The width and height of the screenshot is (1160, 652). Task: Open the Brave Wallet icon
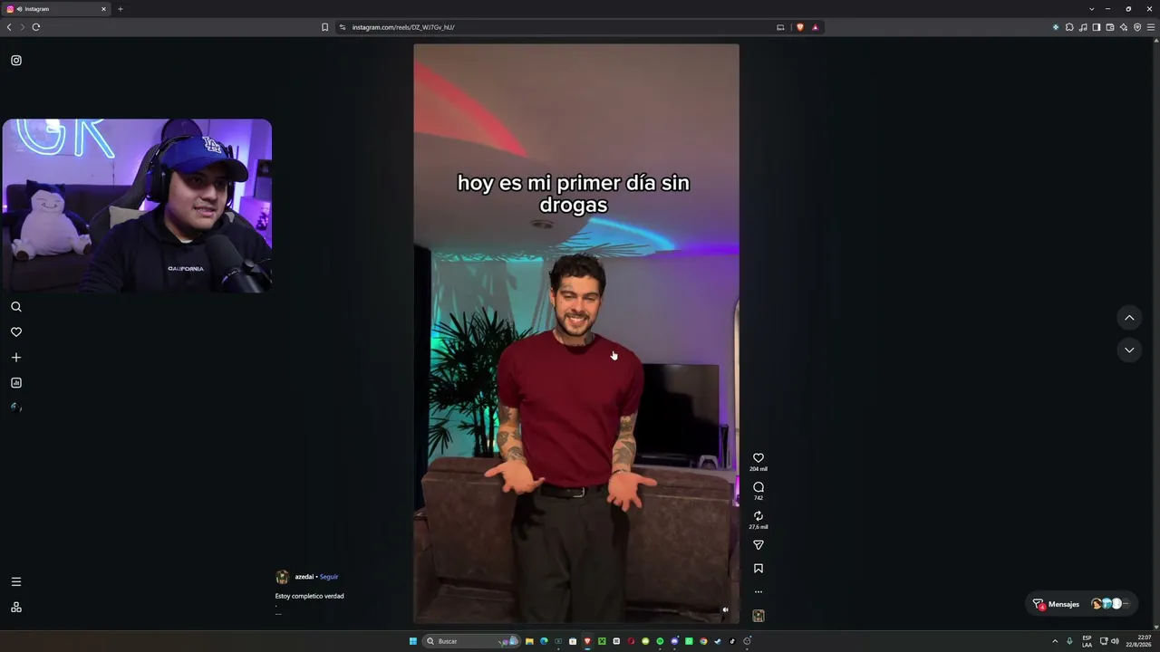click(1110, 27)
